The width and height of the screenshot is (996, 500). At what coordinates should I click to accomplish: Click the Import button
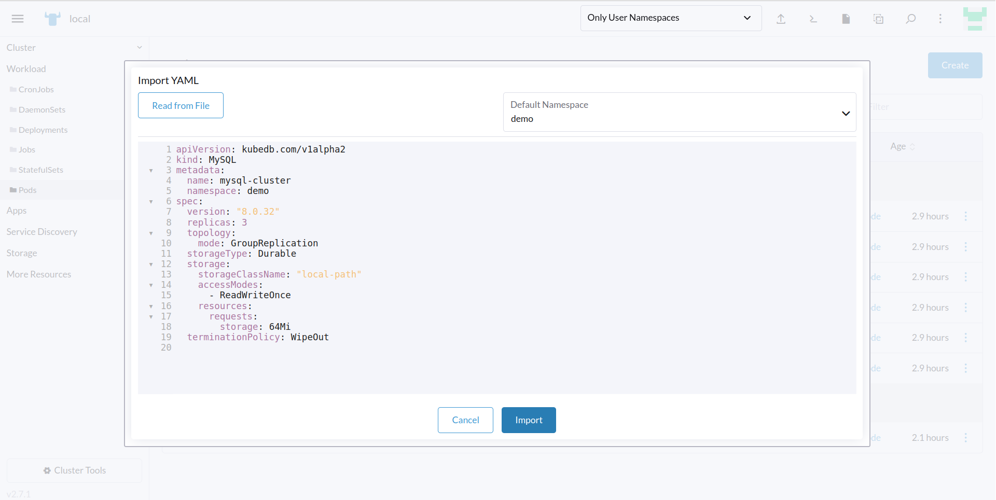click(x=528, y=420)
